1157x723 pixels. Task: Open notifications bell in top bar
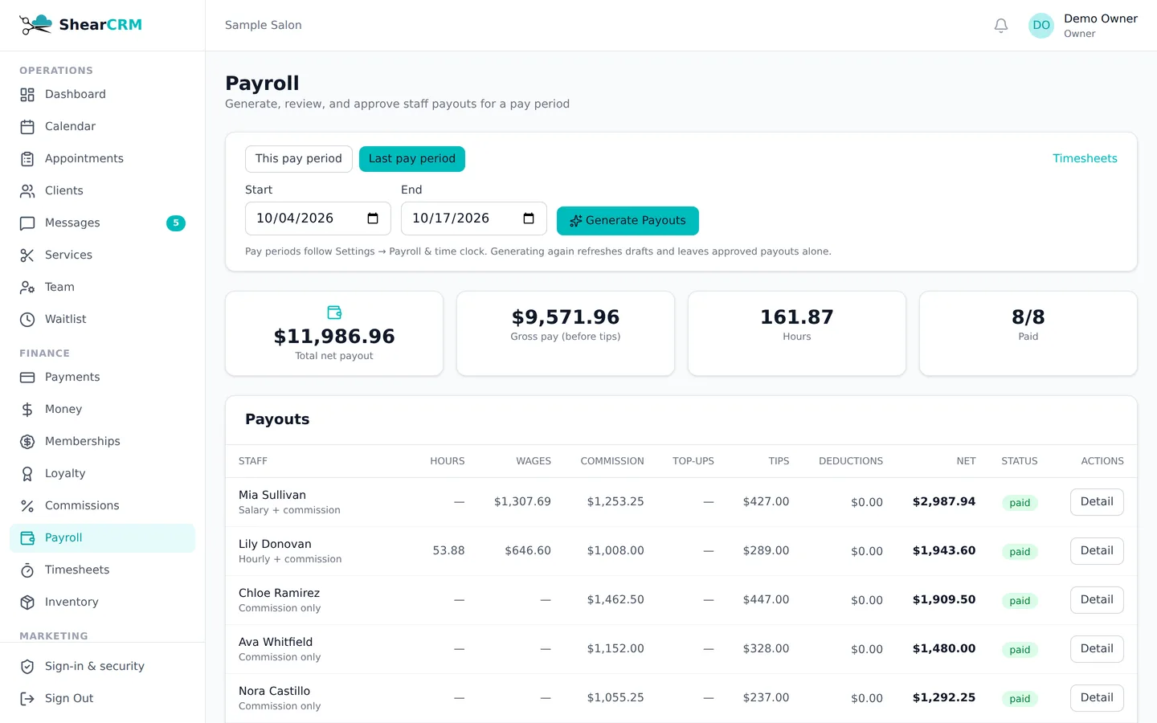point(1001,26)
